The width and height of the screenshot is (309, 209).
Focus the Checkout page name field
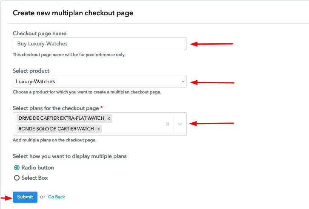pos(100,44)
